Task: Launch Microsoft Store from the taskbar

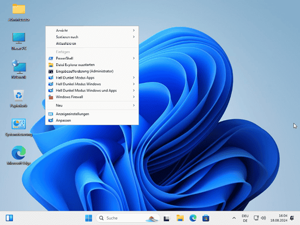Action: pyautogui.click(x=206, y=218)
